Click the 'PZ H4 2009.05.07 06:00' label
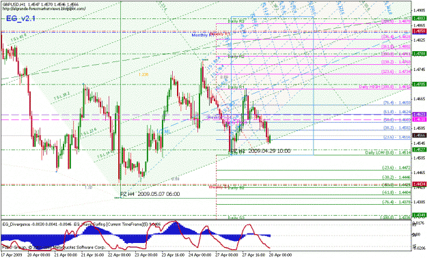This screenshot has width=427, height=258. click(150, 194)
